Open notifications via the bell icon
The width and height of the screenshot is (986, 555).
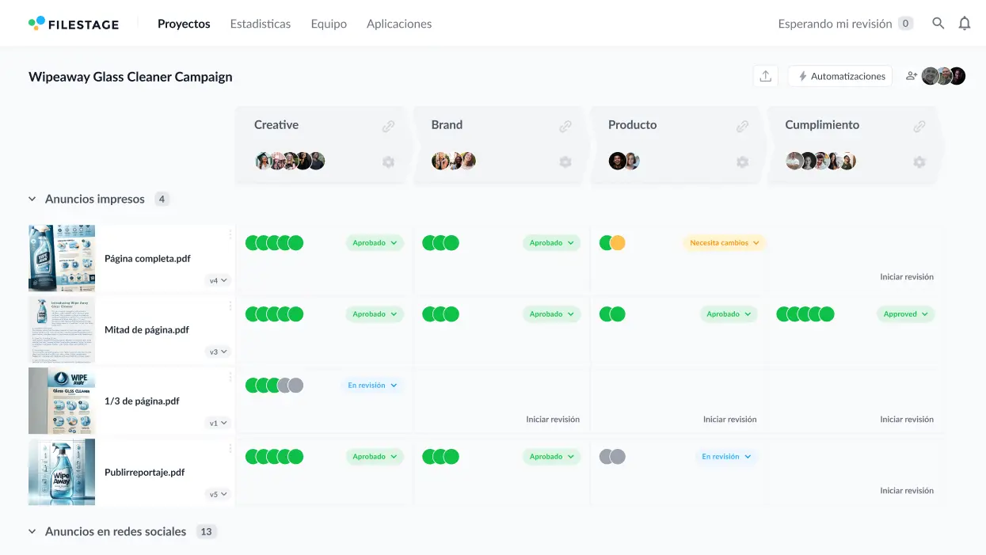point(965,23)
